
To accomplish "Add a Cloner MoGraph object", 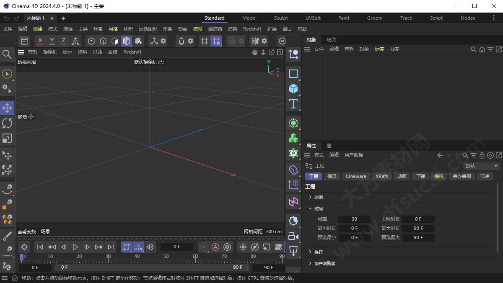I will (293, 138).
